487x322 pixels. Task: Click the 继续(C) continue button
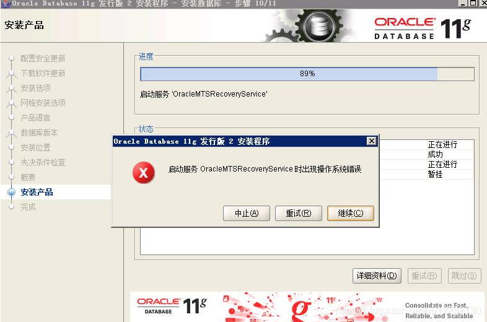coord(350,213)
